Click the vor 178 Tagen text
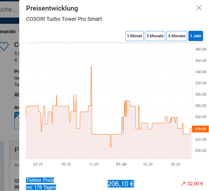Screen dimensions: 209x191 tap(41, 187)
